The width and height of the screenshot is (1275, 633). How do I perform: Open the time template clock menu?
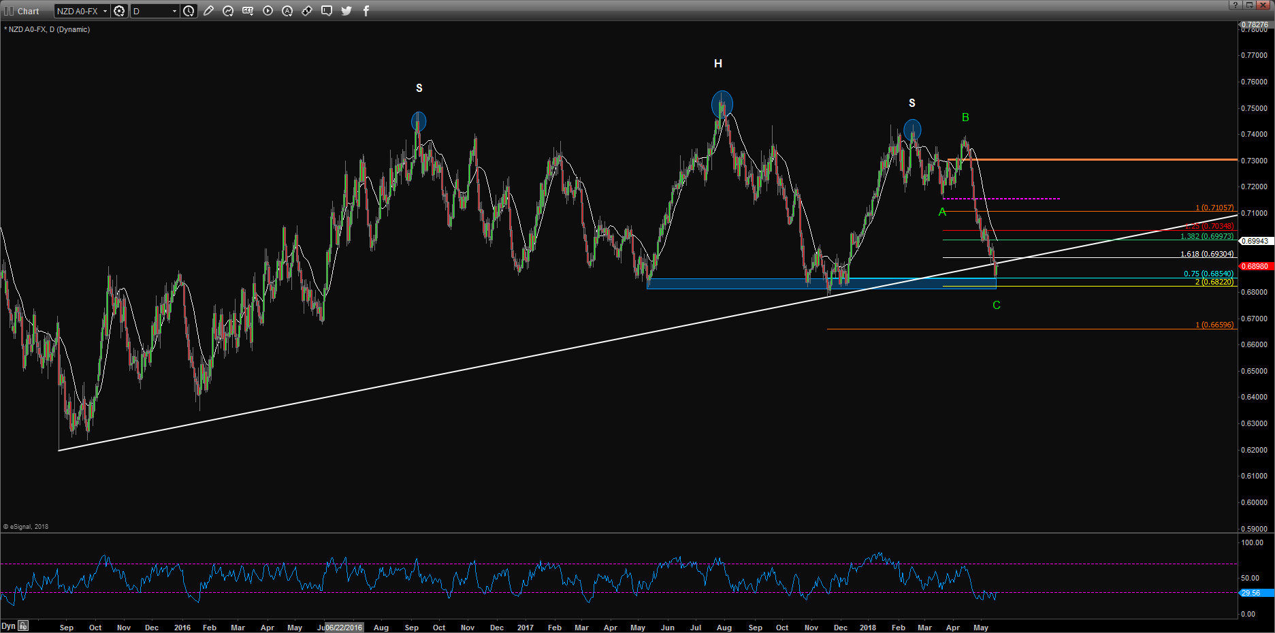tap(189, 11)
